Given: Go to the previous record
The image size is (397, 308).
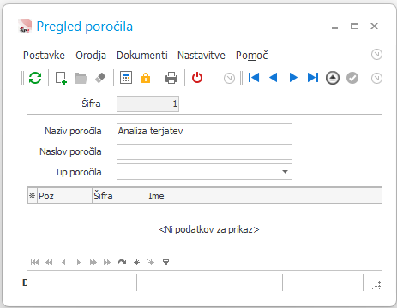Looking at the screenshot, I should (x=274, y=78).
